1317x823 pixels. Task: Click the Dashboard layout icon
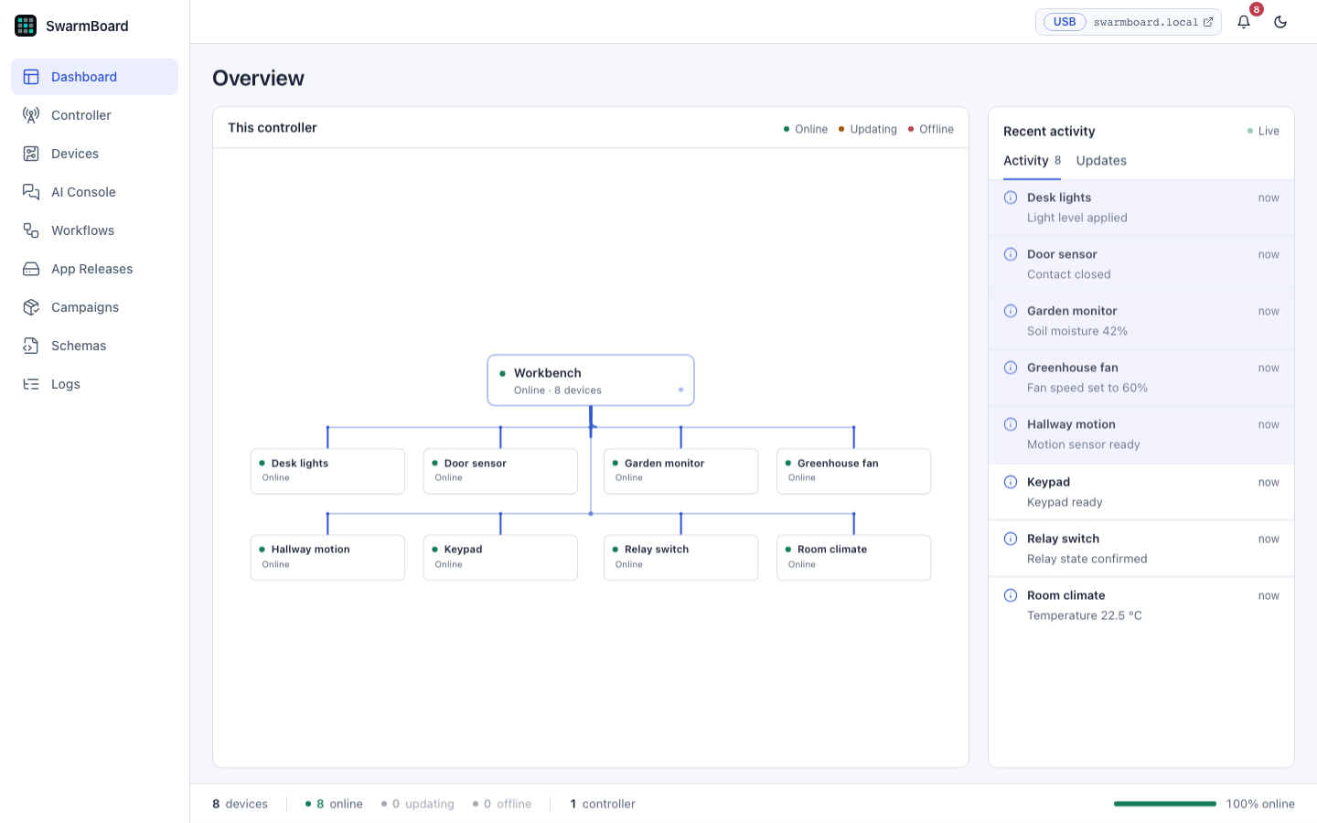(31, 77)
